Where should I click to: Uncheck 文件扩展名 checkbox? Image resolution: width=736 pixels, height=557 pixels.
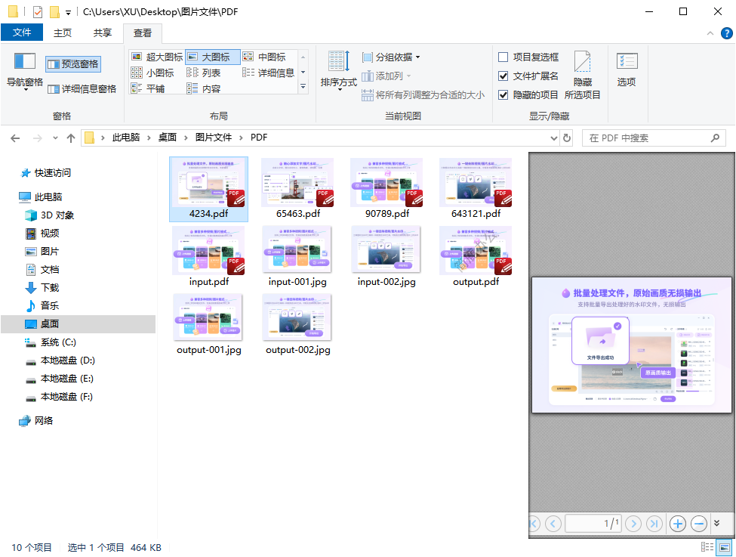pyautogui.click(x=503, y=76)
